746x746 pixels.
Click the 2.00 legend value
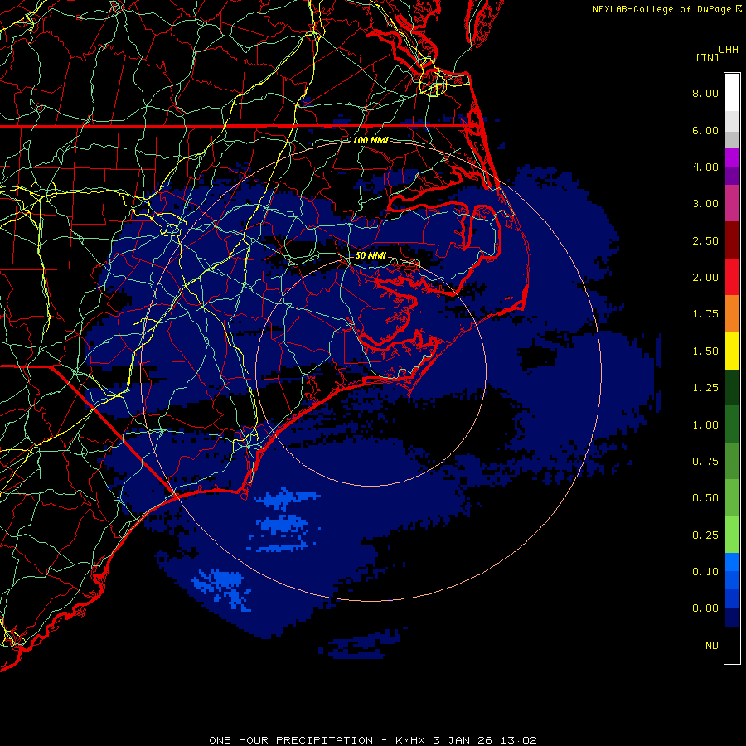[705, 278]
